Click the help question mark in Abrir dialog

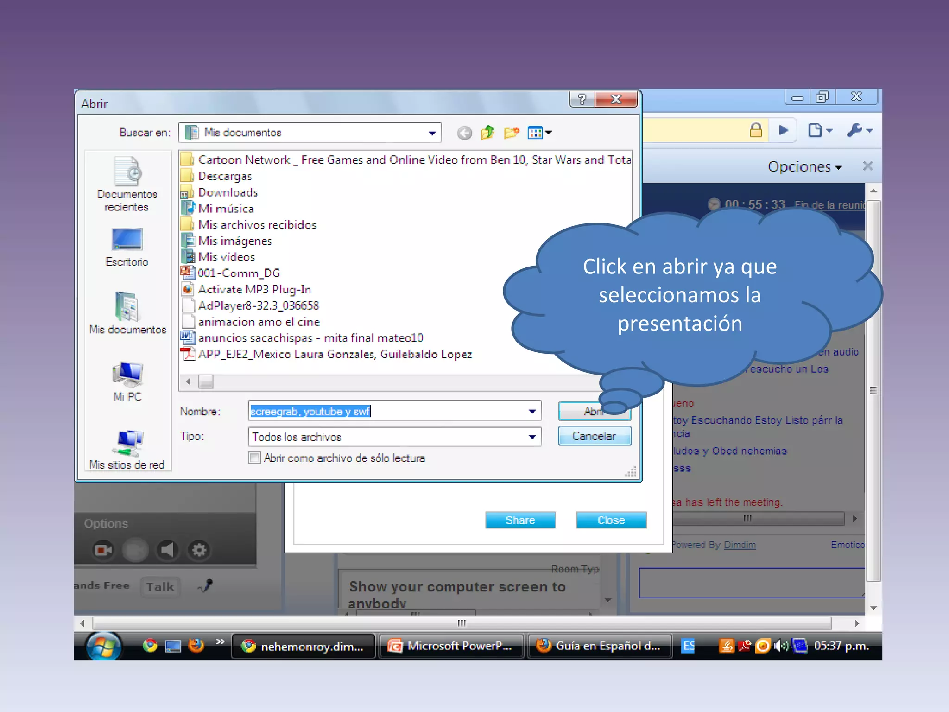tap(582, 99)
